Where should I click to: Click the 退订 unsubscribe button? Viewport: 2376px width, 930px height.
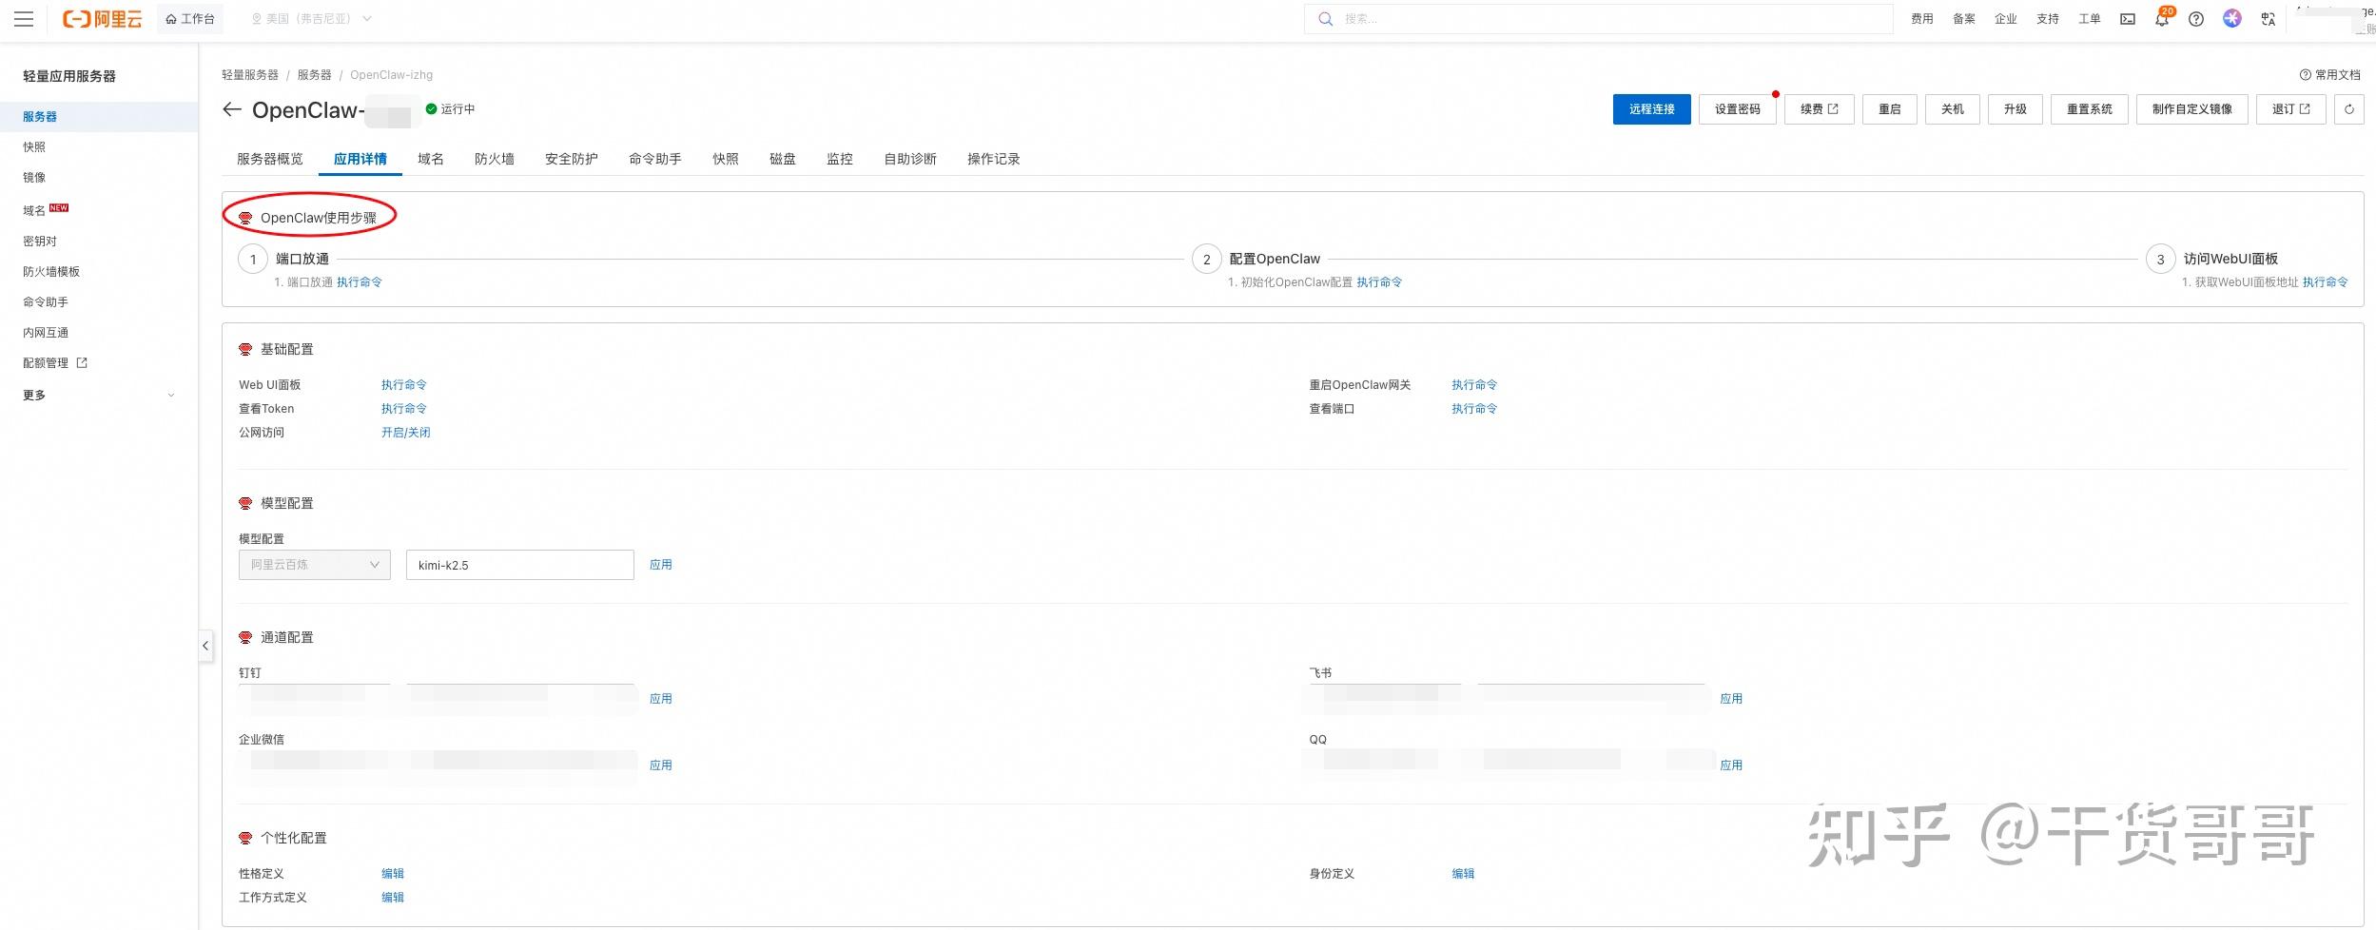[x=2291, y=109]
